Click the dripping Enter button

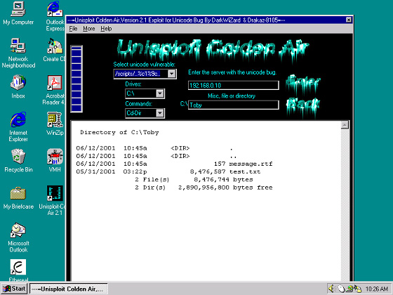[303, 84]
